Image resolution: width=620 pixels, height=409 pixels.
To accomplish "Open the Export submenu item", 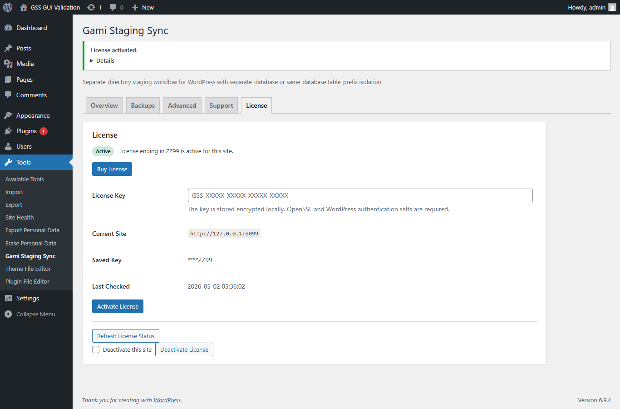I will pyautogui.click(x=14, y=204).
